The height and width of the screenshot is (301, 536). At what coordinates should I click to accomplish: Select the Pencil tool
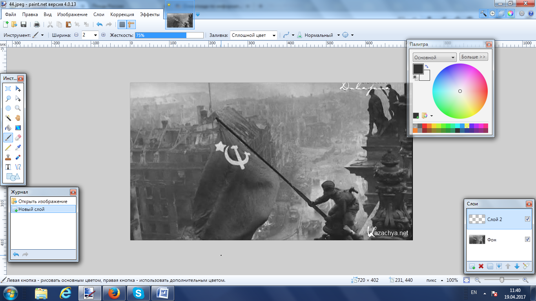[8, 147]
